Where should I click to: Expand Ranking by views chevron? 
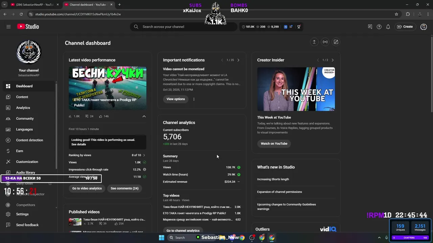tap(144, 155)
